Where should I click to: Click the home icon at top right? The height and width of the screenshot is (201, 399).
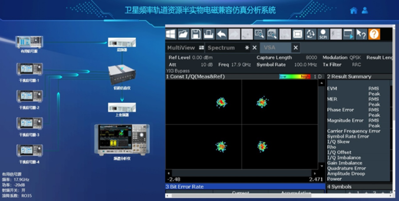tap(353, 10)
